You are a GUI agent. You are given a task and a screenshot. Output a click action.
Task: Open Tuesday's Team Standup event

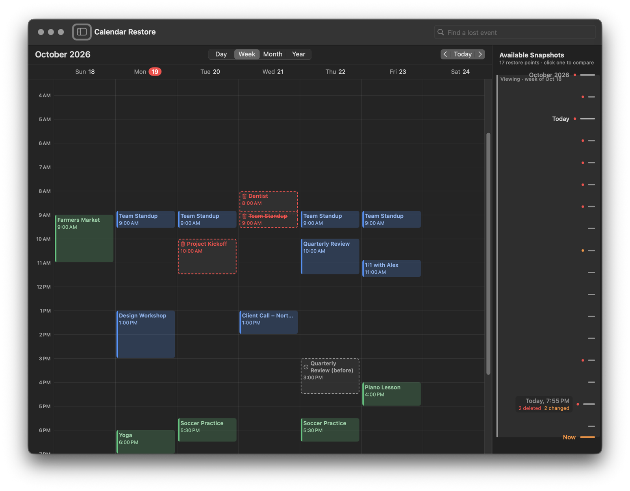207,219
